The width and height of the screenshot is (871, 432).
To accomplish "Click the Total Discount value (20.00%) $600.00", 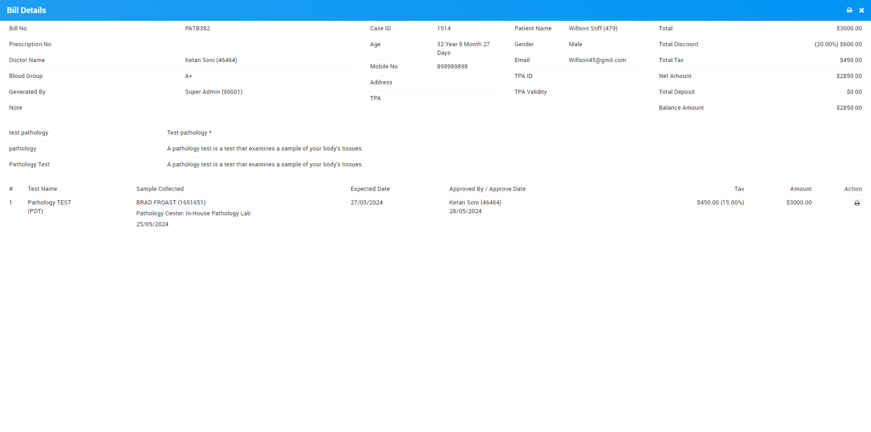I will point(838,45).
